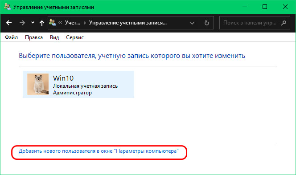This screenshot has width=296, height=175.
Task: Click the forward navigation arrow
Action: click(22, 23)
